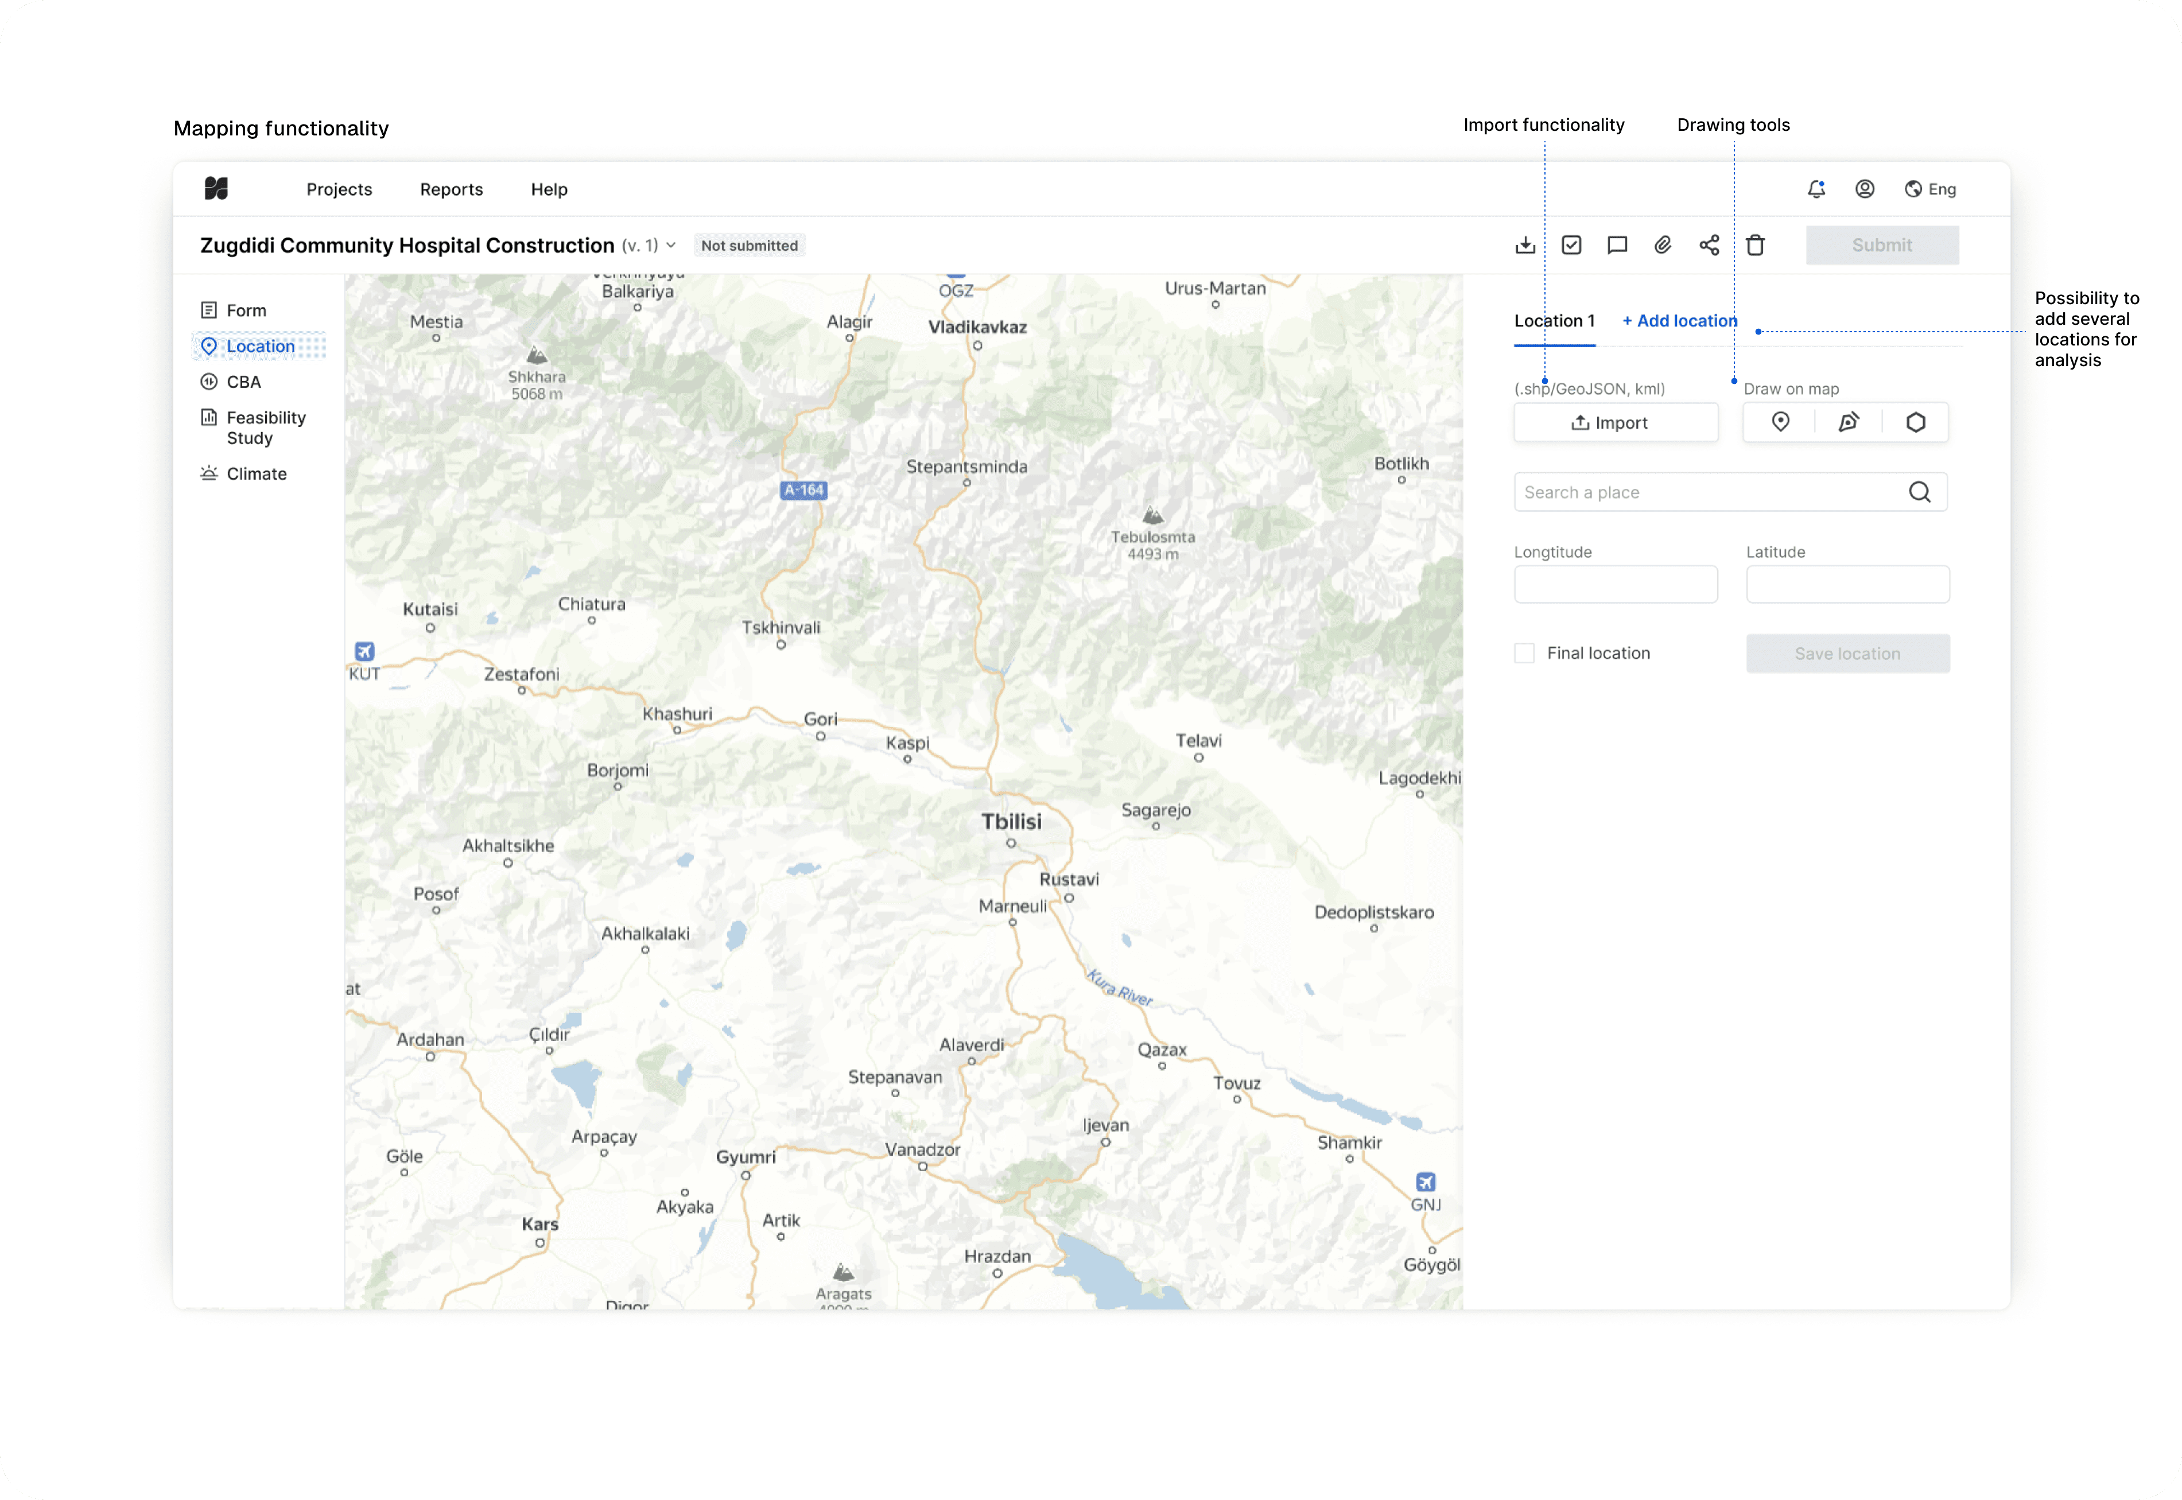Click the Submit button
The height and width of the screenshot is (1500, 2182).
pyautogui.click(x=1881, y=245)
